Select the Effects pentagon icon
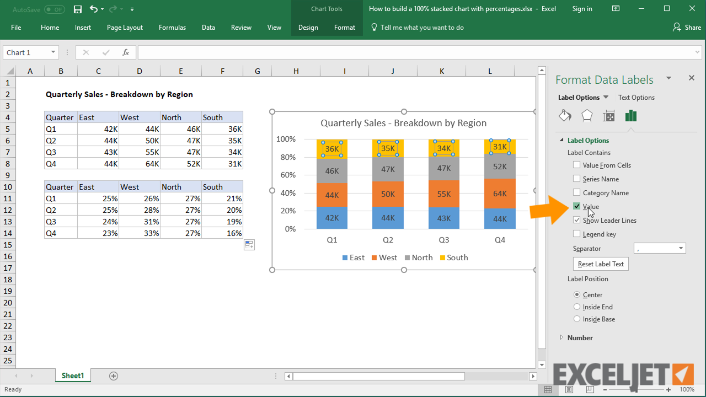The width and height of the screenshot is (706, 397). coord(587,115)
